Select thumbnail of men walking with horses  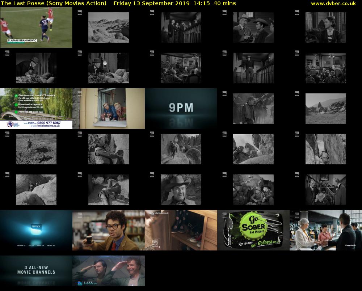(253, 109)
